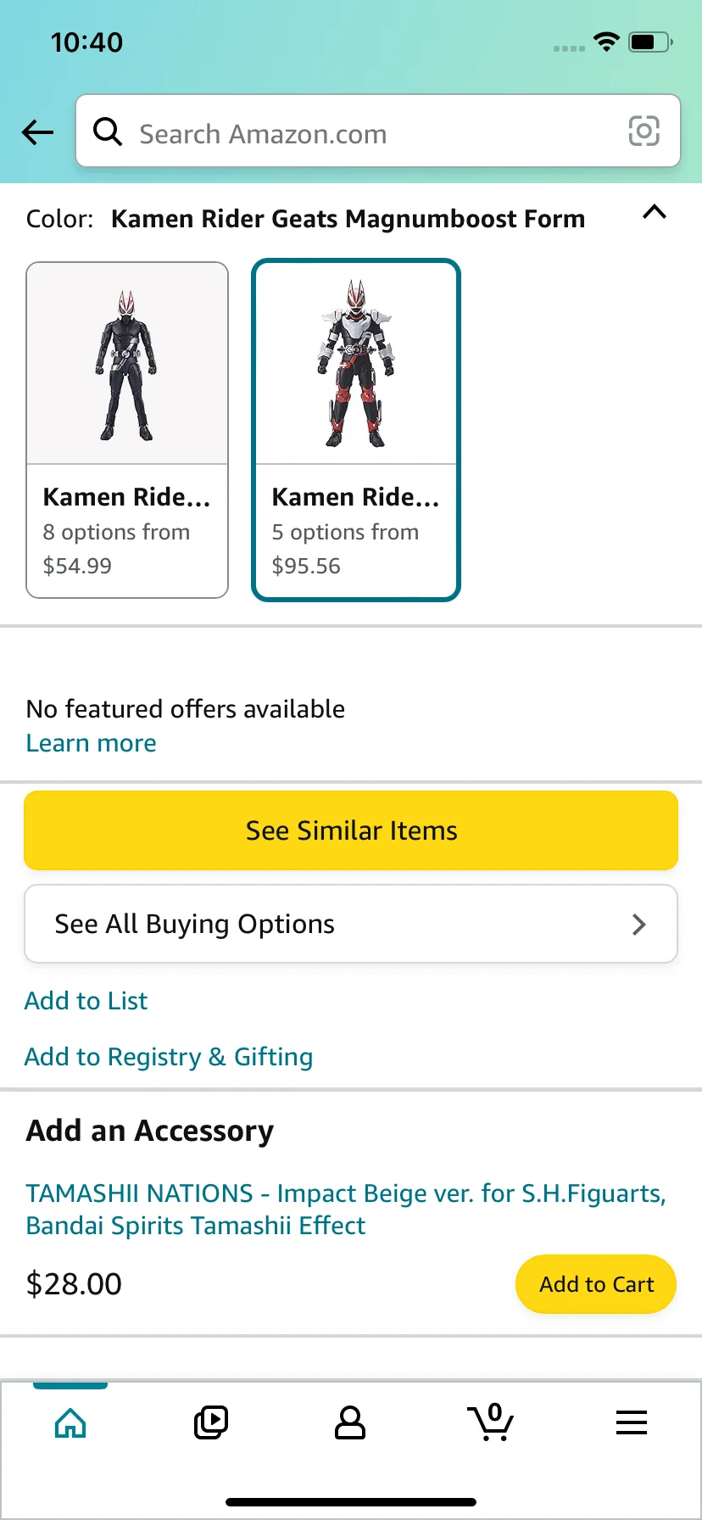The width and height of the screenshot is (702, 1520).
Task: Open the Inspire video feed tab
Action: (211, 1422)
